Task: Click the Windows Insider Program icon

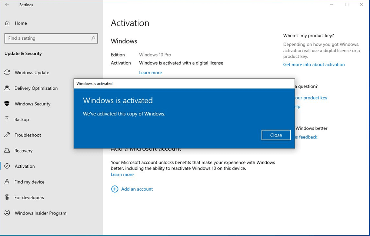Action: click(x=7, y=213)
